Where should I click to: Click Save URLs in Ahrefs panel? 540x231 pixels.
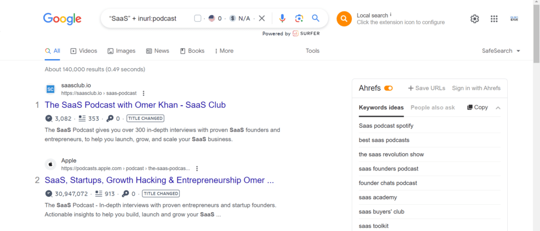[x=427, y=88]
